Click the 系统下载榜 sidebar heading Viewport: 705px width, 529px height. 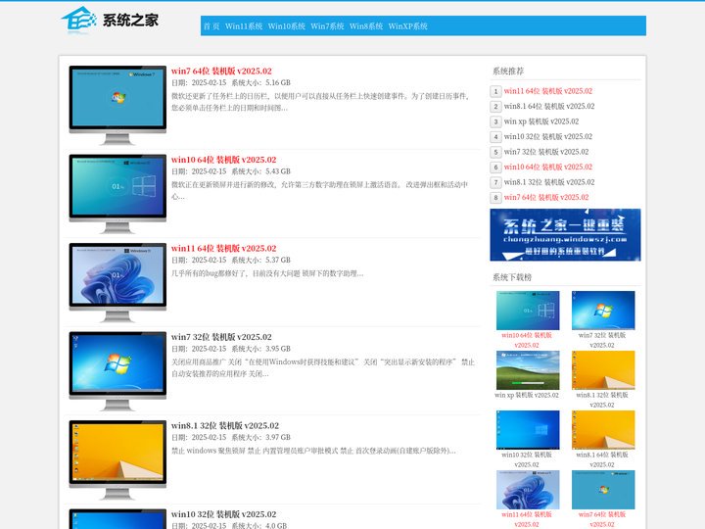(x=512, y=277)
